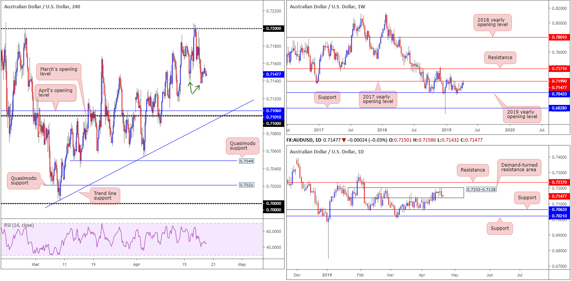This screenshot has height=281, width=571.
Task: Click the 0.67000 axis value on the daily chart
Action: (x=560, y=267)
